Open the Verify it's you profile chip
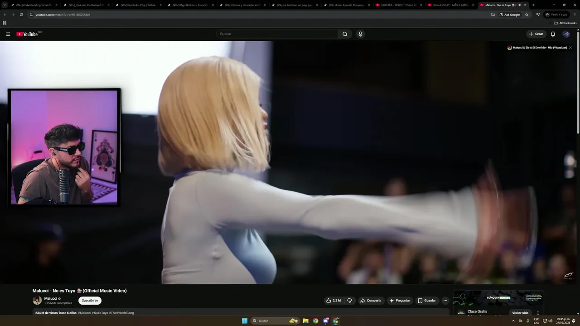580x326 pixels. 556,14
